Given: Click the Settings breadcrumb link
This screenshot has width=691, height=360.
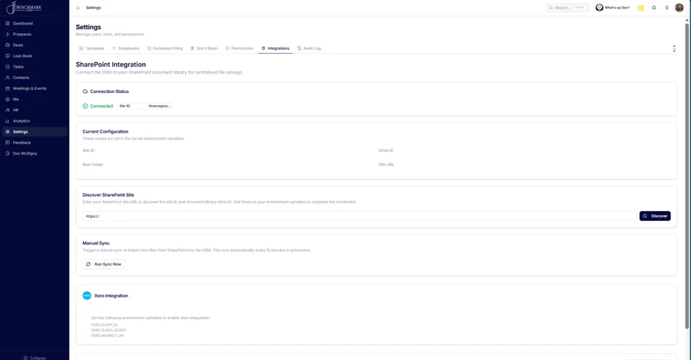Looking at the screenshot, I should pyautogui.click(x=94, y=8).
